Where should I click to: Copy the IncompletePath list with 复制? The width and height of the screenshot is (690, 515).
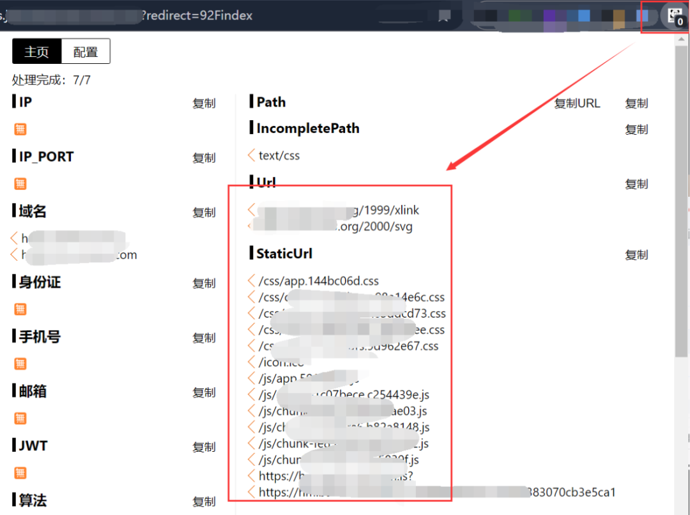[x=637, y=130]
